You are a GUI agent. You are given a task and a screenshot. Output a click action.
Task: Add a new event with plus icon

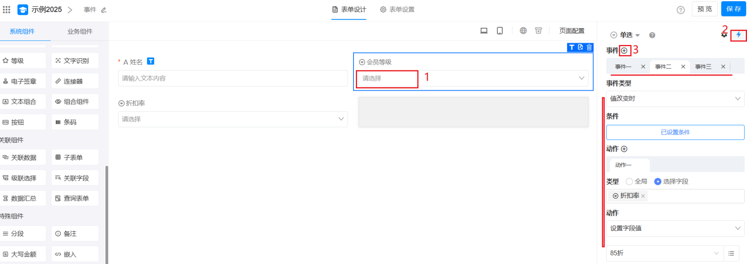pyautogui.click(x=624, y=50)
